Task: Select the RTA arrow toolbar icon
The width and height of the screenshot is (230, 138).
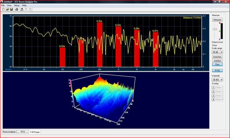Action: pyautogui.click(x=26, y=9)
